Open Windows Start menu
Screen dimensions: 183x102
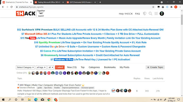click(x=3, y=100)
